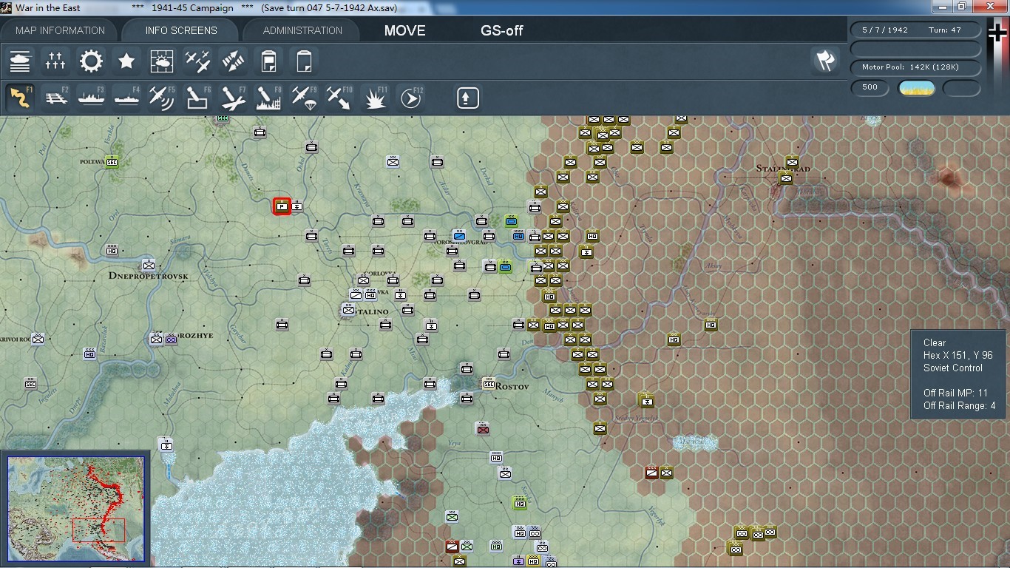
Task: Click the two-flags surrender icon
Action: point(825,61)
